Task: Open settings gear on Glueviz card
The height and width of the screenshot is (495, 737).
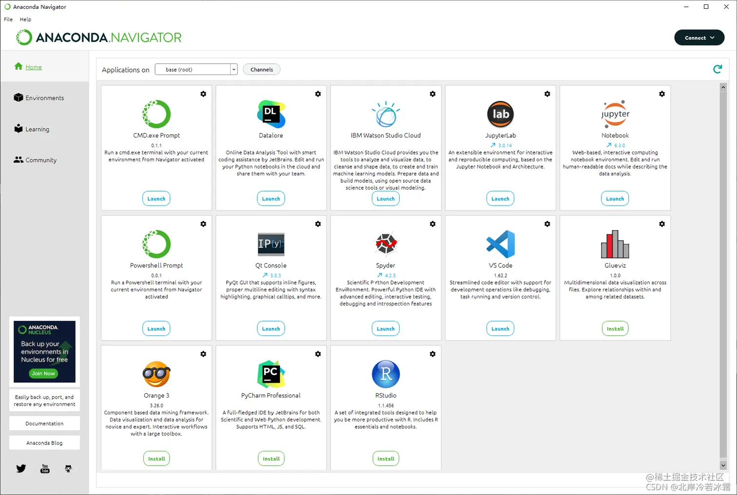Action: [662, 224]
